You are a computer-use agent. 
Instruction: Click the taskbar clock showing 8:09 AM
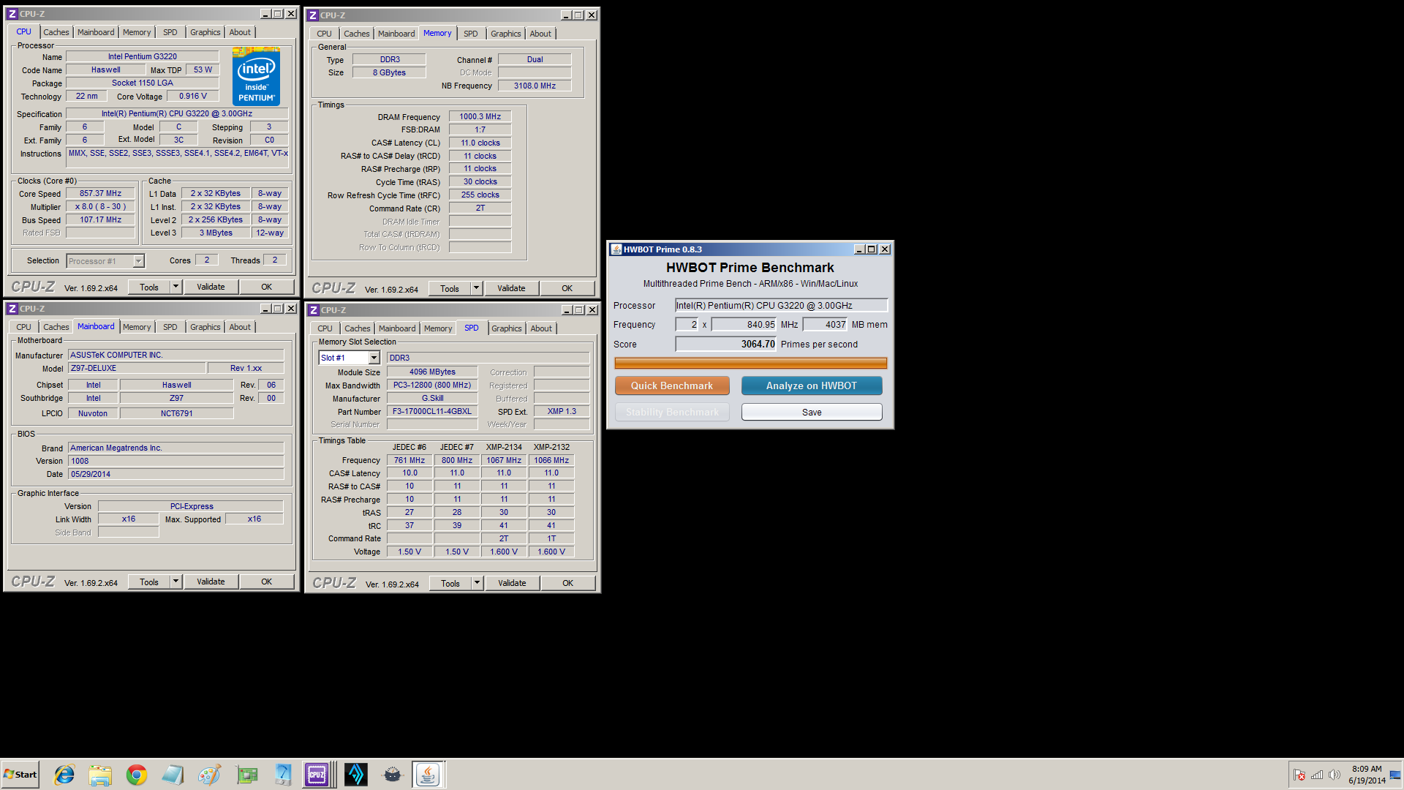1367,775
